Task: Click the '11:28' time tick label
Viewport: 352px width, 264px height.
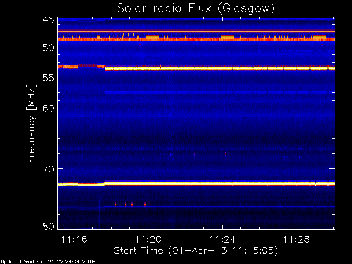Action: tap(296, 239)
